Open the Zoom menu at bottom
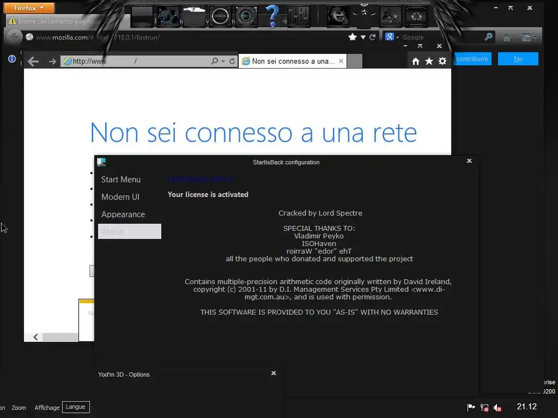 pos(19,408)
